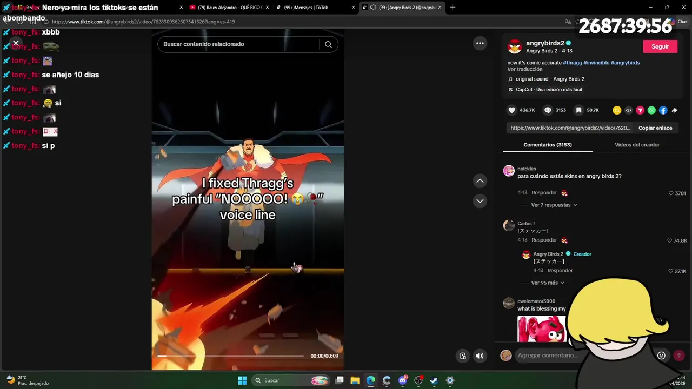Screen dimensions: 692x389
Task: Follow angrybirds2 with the Seguir button
Action: pyautogui.click(x=660, y=46)
